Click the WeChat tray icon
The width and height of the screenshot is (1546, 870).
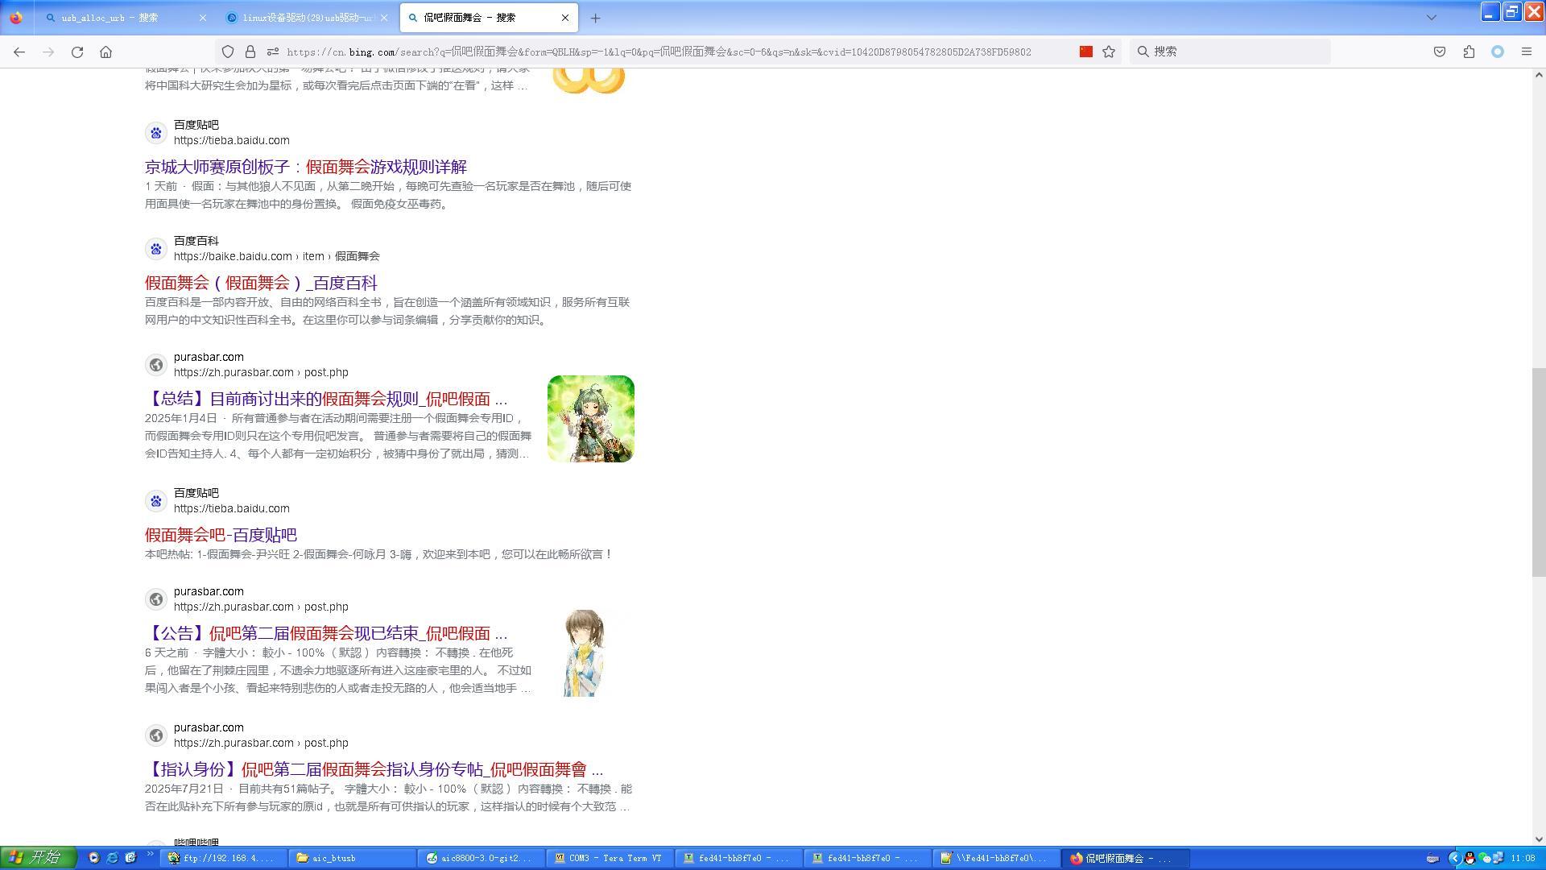(1484, 859)
